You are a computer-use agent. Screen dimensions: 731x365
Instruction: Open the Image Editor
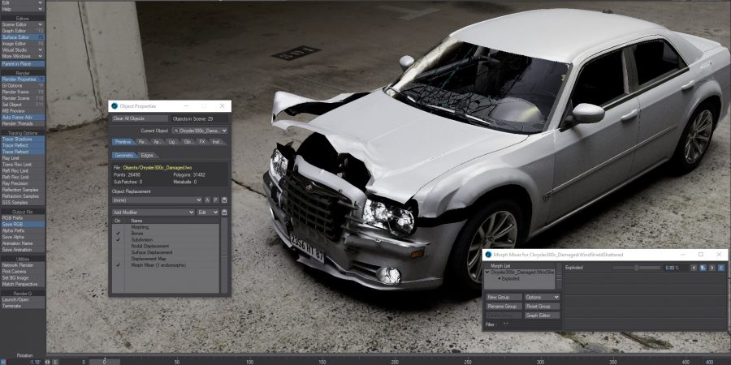pyautogui.click(x=23, y=43)
